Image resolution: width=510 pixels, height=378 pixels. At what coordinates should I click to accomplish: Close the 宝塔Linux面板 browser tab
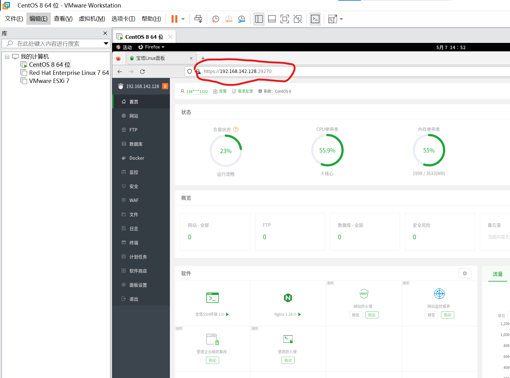point(191,58)
